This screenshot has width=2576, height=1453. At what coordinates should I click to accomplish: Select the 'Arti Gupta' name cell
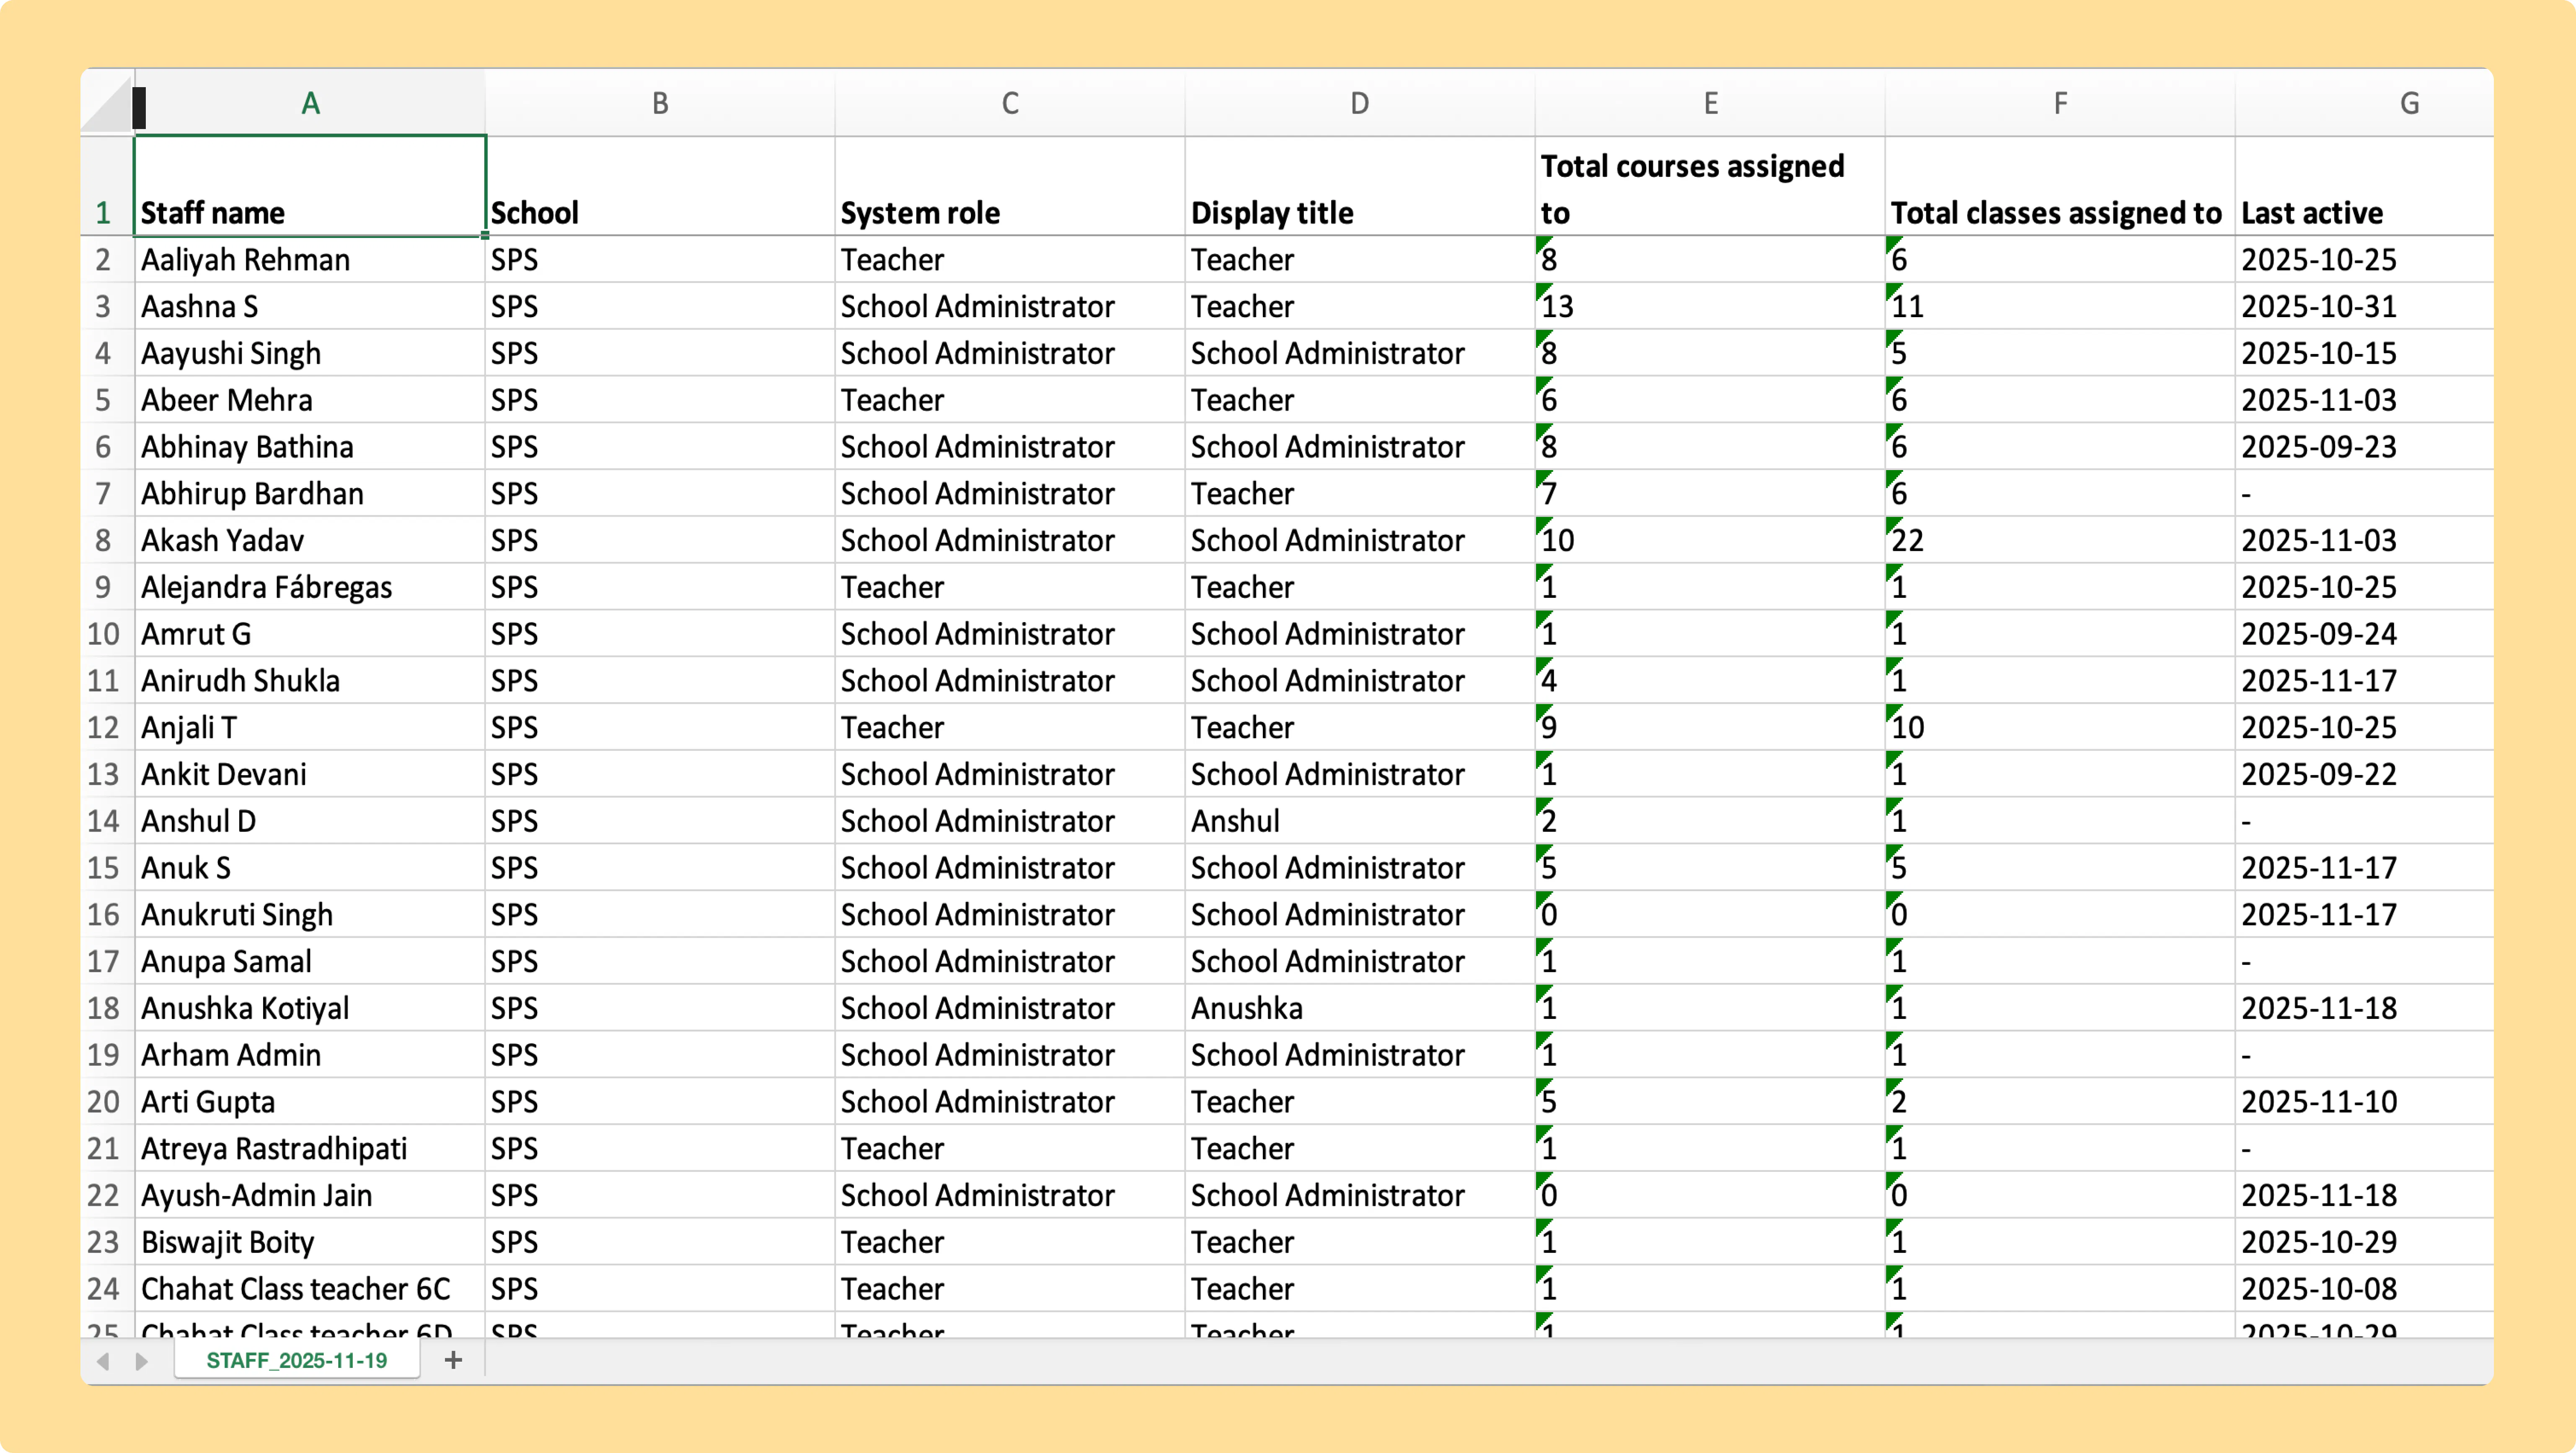pyautogui.click(x=310, y=1101)
